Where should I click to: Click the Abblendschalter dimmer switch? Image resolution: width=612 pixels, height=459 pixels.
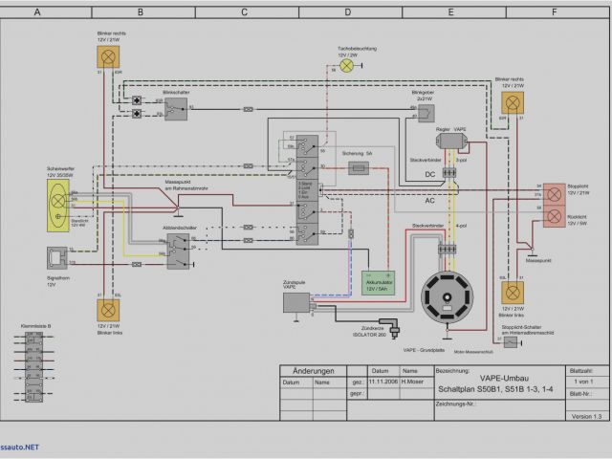177,248
